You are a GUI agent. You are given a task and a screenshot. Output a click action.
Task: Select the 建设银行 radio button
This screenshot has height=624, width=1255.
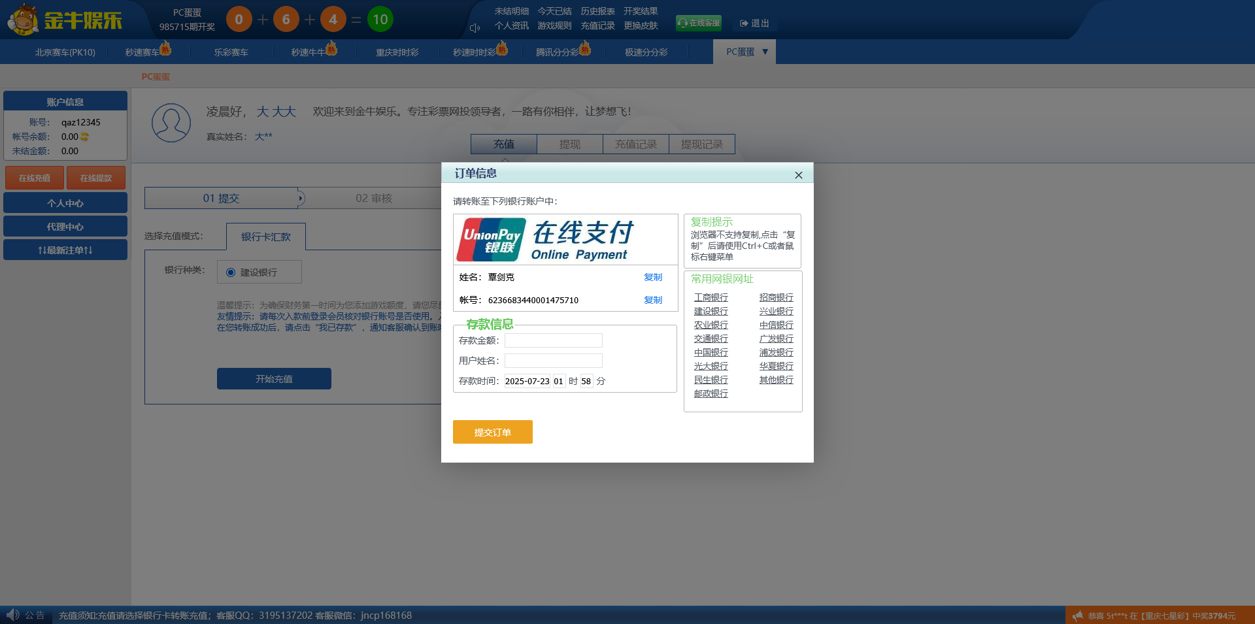tap(230, 272)
